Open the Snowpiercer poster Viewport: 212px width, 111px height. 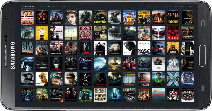(115, 33)
